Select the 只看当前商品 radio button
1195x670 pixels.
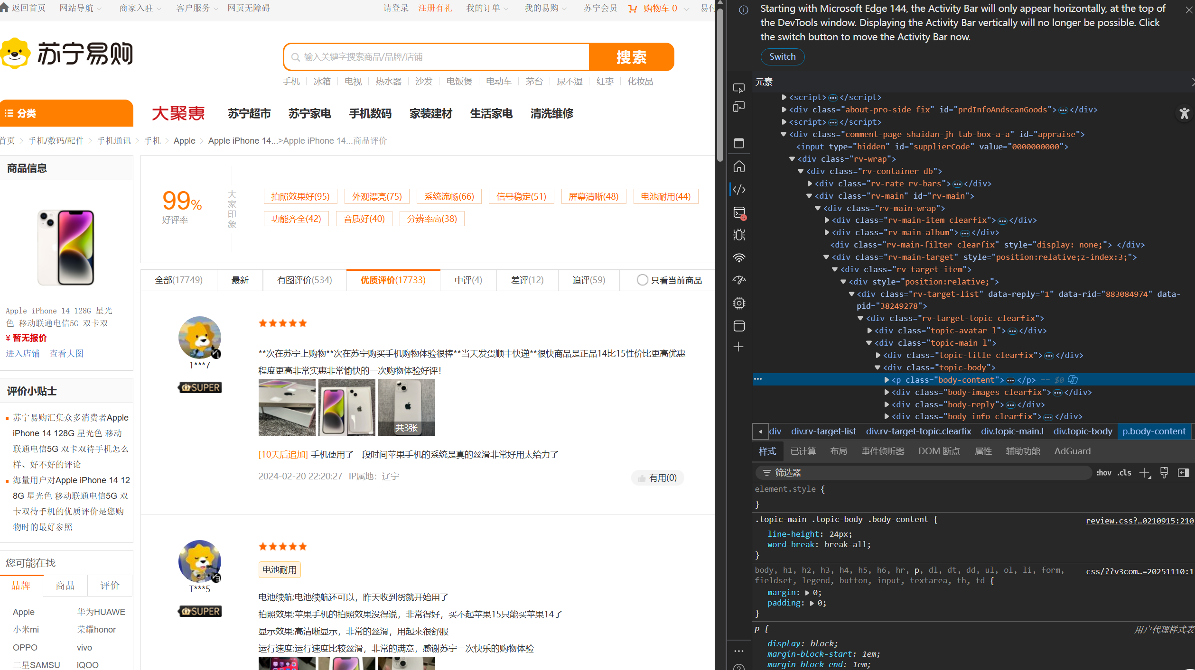coord(642,280)
